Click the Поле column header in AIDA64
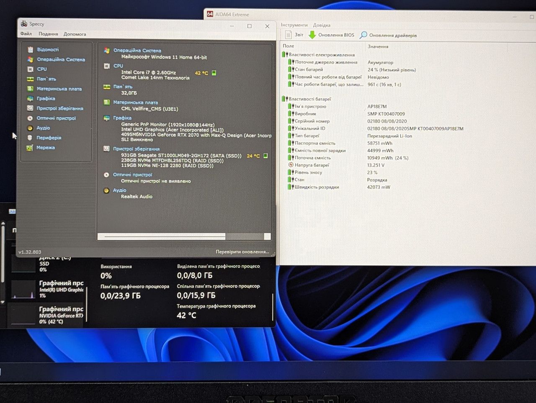The width and height of the screenshot is (536, 403). pyautogui.click(x=289, y=46)
